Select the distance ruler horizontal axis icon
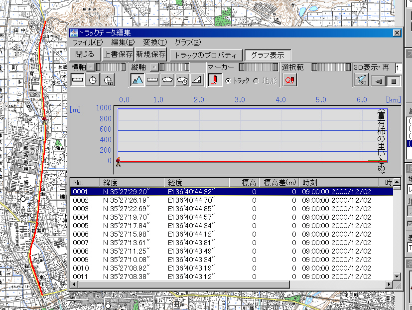Image resolution: width=412 pixels, height=310 pixels. 78,80
